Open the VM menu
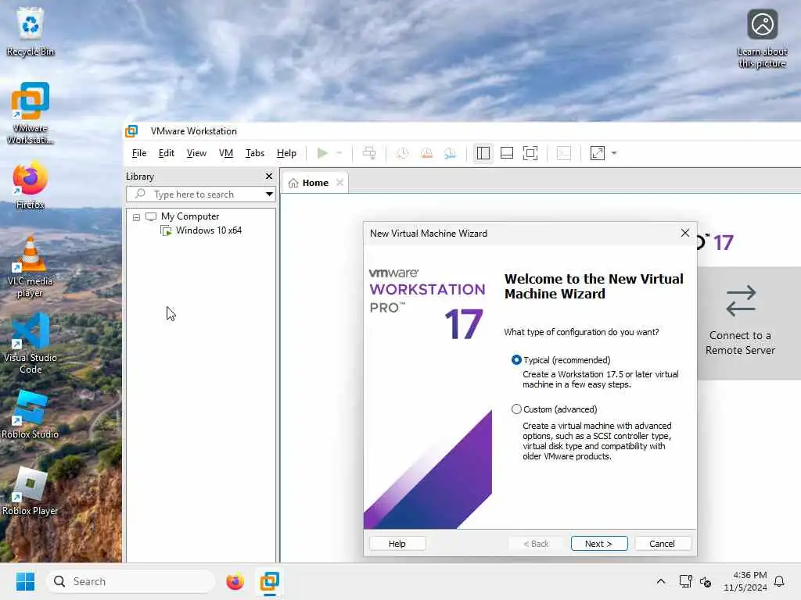Viewport: 801px width, 600px height. click(226, 153)
